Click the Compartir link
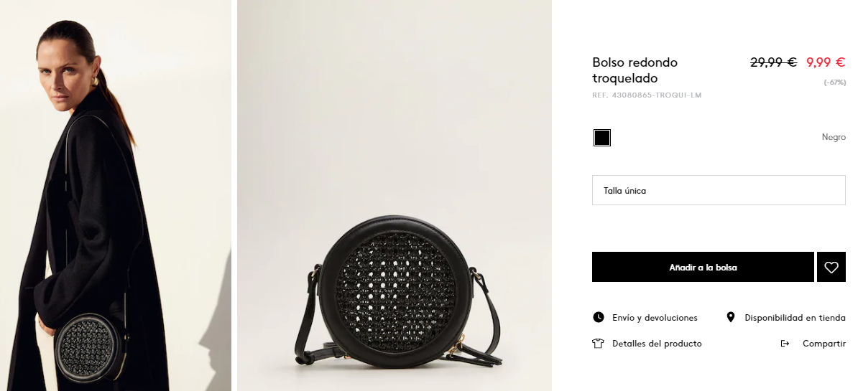Viewport: 858px width, 391px height. coord(824,344)
